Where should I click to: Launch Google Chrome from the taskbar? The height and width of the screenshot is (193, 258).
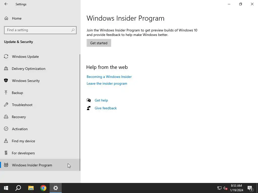(43, 188)
